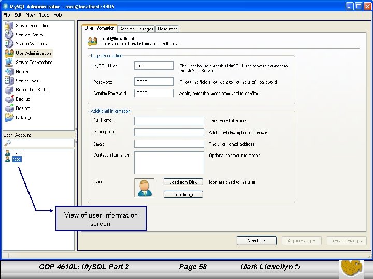
Task: Click the Contact Information text area
Action: click(x=169, y=163)
